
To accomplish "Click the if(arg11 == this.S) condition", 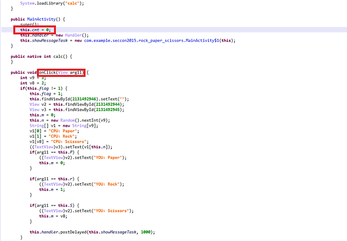I will coord(55,205).
